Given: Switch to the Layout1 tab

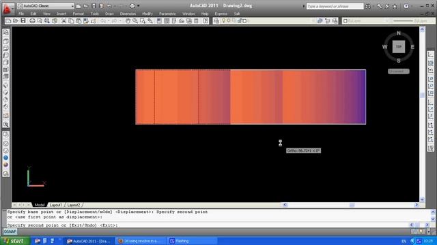Looking at the screenshot, I should click(55, 205).
